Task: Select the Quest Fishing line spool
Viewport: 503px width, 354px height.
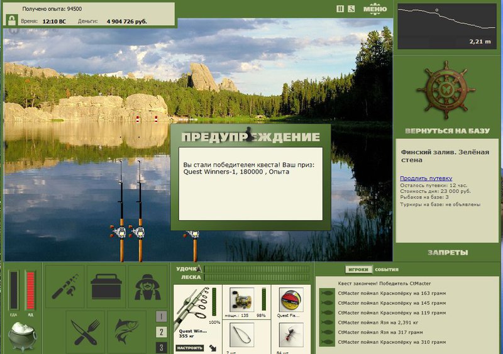Action: (291, 300)
